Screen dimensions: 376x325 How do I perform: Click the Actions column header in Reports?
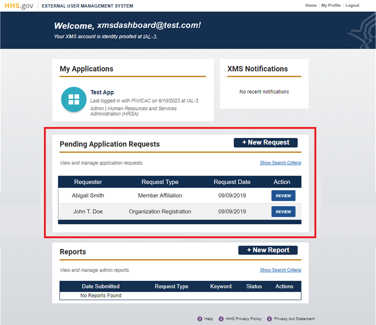click(284, 286)
